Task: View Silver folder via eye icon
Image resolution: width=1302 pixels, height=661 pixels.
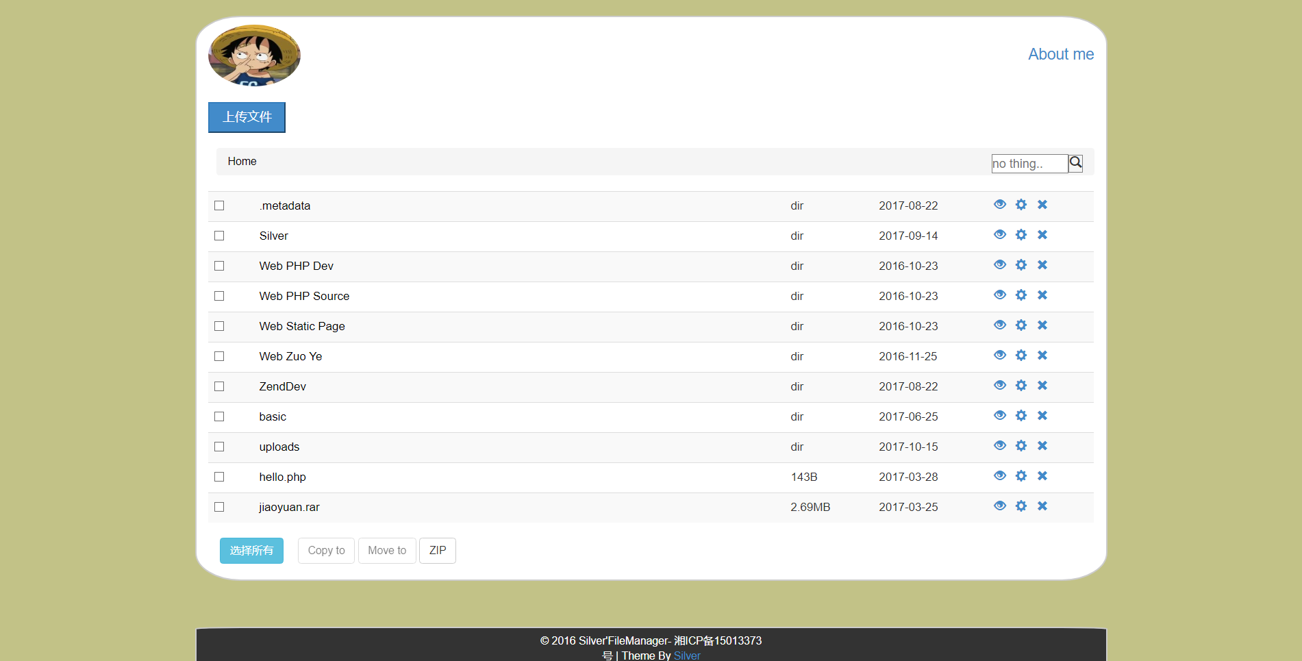Action: pos(1000,235)
